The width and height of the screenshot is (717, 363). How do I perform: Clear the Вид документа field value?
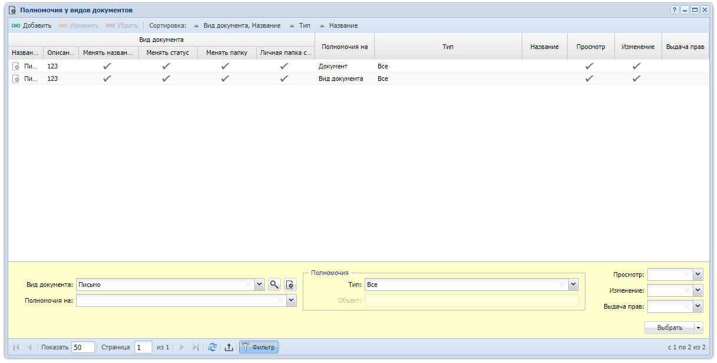click(x=248, y=284)
